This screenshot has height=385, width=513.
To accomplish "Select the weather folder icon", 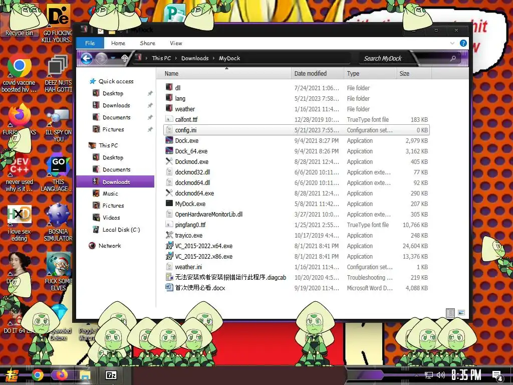I will (x=169, y=108).
